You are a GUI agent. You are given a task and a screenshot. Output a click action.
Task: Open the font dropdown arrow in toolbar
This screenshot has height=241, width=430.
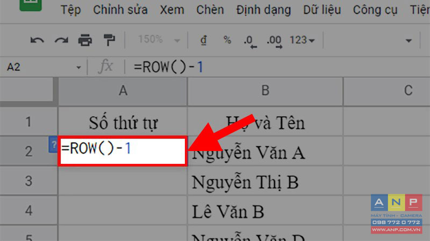pos(408,41)
